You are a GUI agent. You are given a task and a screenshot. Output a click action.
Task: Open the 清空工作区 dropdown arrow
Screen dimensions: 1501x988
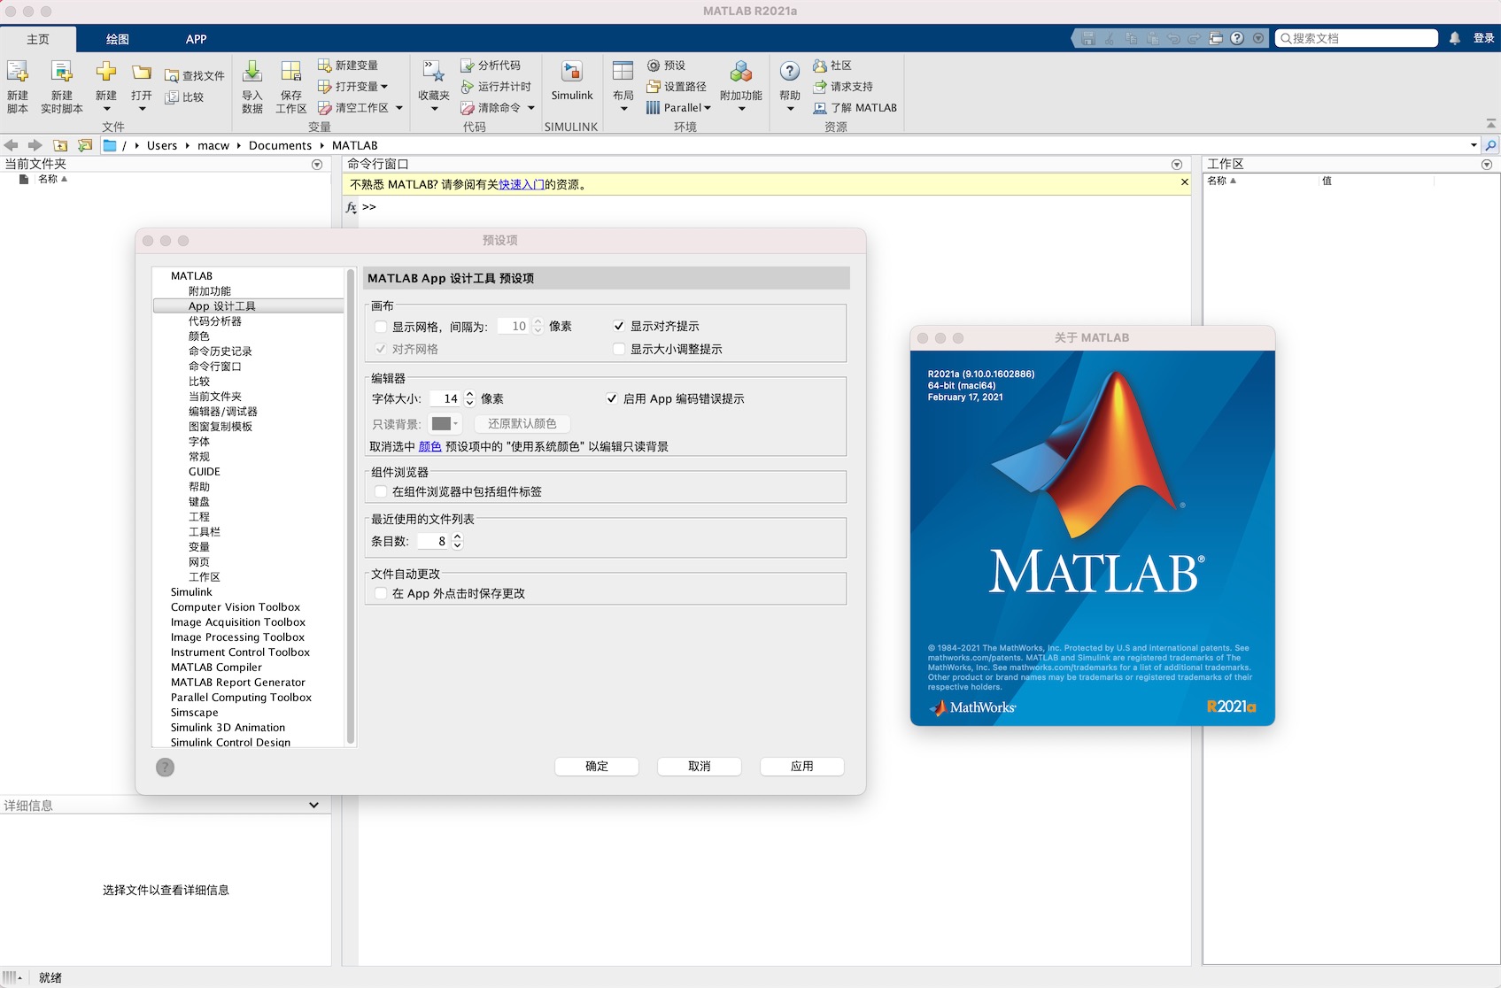(x=399, y=108)
